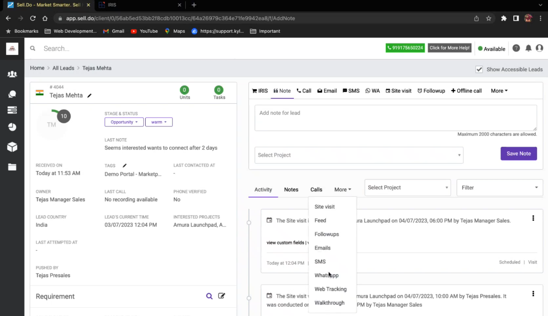
Task: Open the leads icon in left sidebar
Action: 12,74
